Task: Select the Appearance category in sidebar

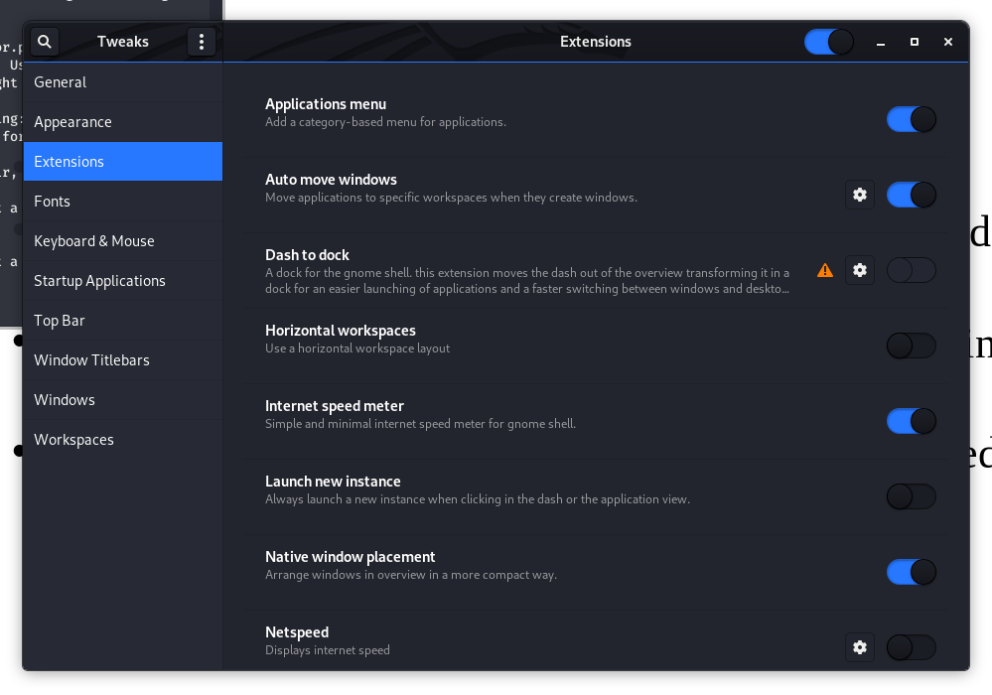Action: pos(73,122)
